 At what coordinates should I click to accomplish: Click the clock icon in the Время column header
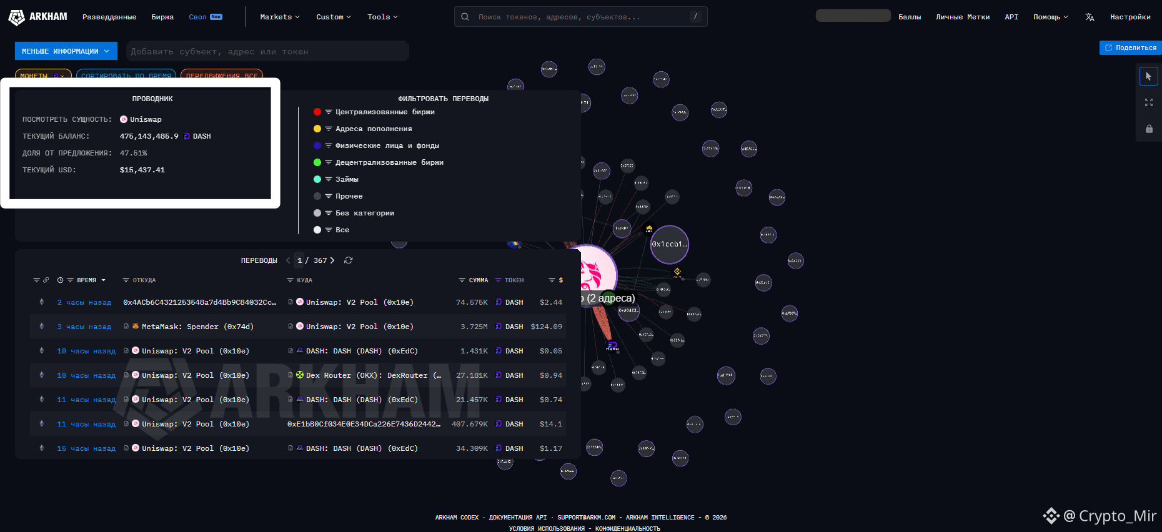(x=61, y=280)
